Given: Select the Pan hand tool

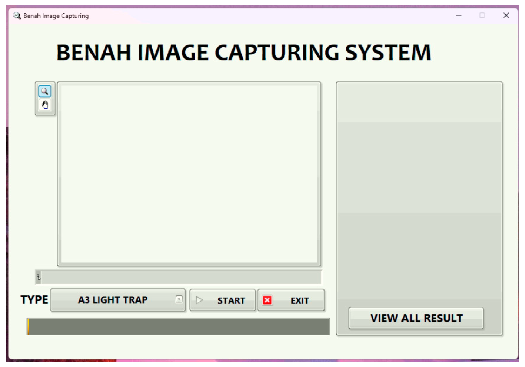Looking at the screenshot, I should pyautogui.click(x=45, y=105).
